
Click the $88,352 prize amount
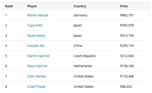point(126,86)
